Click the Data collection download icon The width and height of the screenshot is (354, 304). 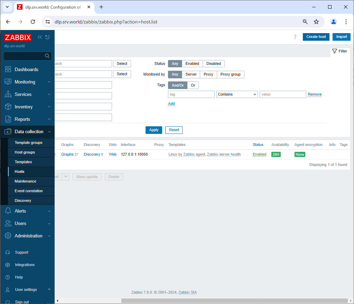pyautogui.click(x=8, y=131)
